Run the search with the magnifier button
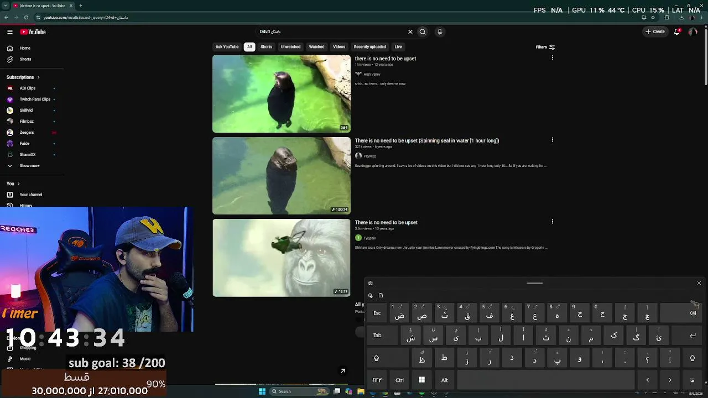 click(x=423, y=32)
